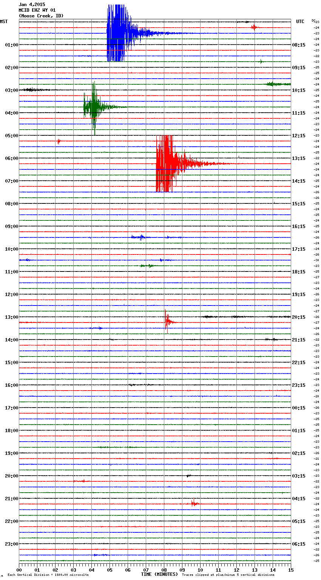This screenshot has height=580, width=321.
Task: Click minute tick '00' on bottom axis
Action: 19,570
